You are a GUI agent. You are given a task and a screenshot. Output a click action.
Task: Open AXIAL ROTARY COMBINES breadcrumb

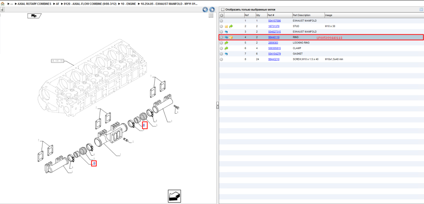34,4
